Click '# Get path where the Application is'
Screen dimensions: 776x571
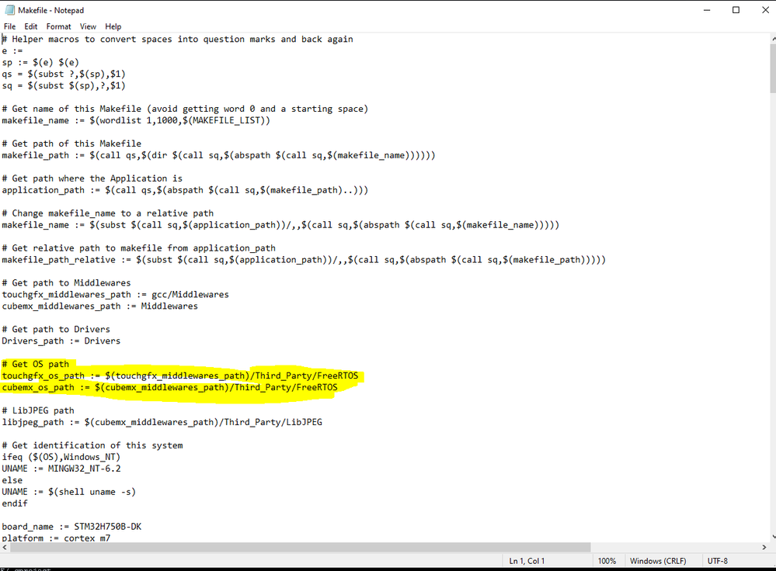(x=92, y=178)
